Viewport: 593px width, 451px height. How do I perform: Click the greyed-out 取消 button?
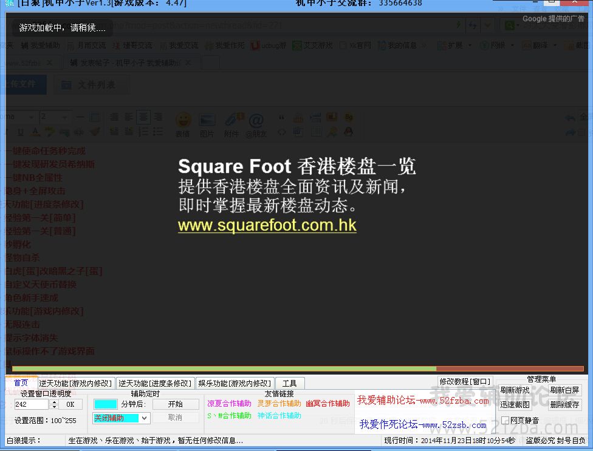click(x=176, y=418)
